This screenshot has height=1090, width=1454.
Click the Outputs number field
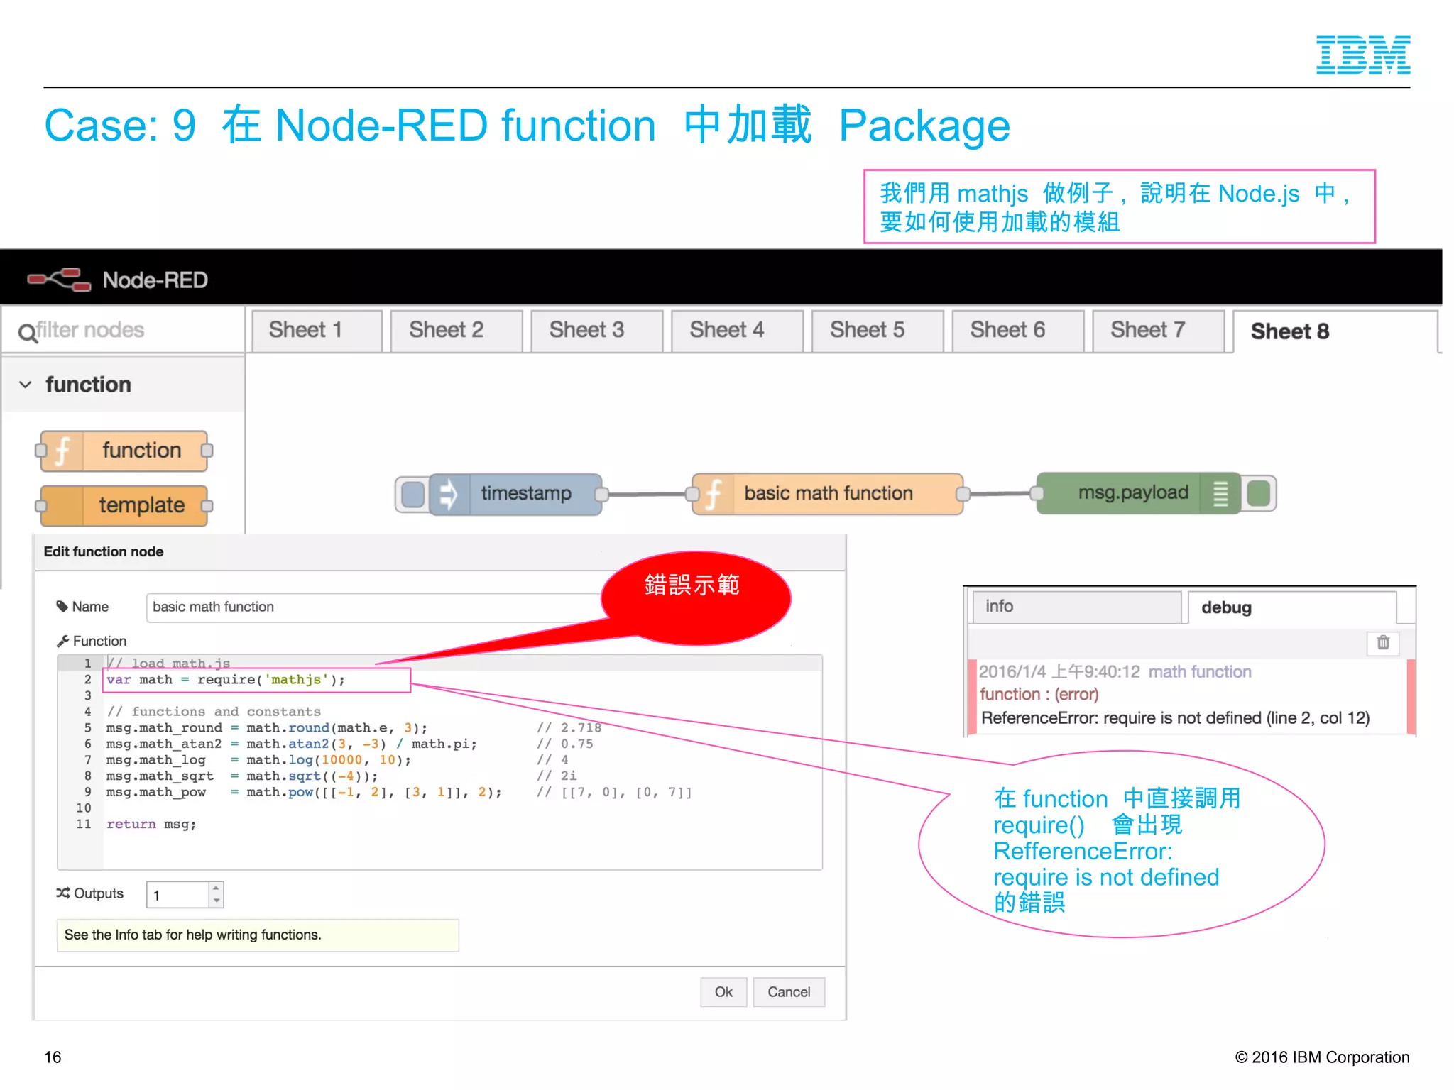point(178,895)
